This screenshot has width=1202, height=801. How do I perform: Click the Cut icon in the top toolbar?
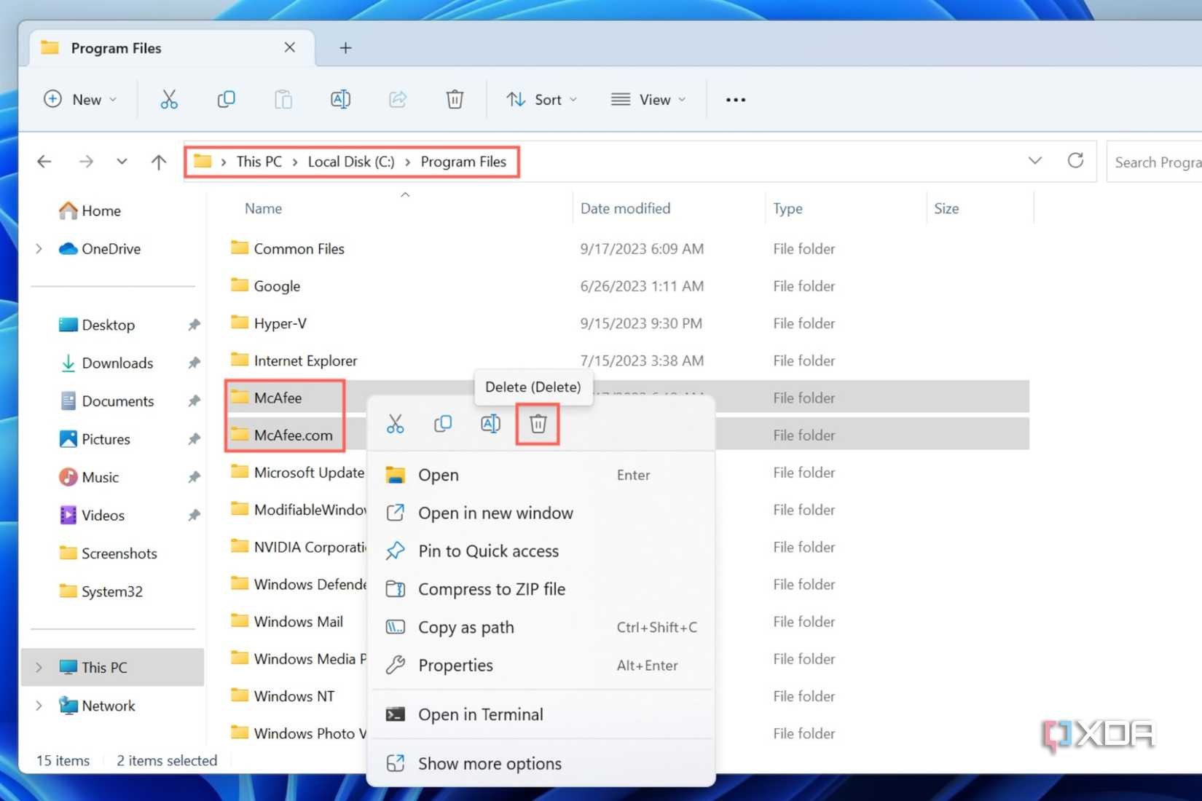point(168,99)
